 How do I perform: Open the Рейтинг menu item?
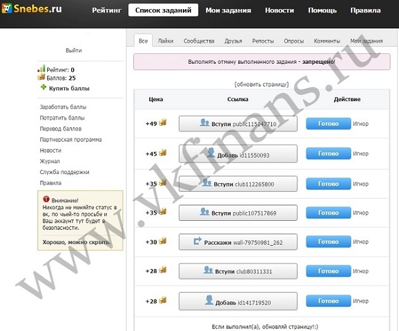[x=107, y=10]
